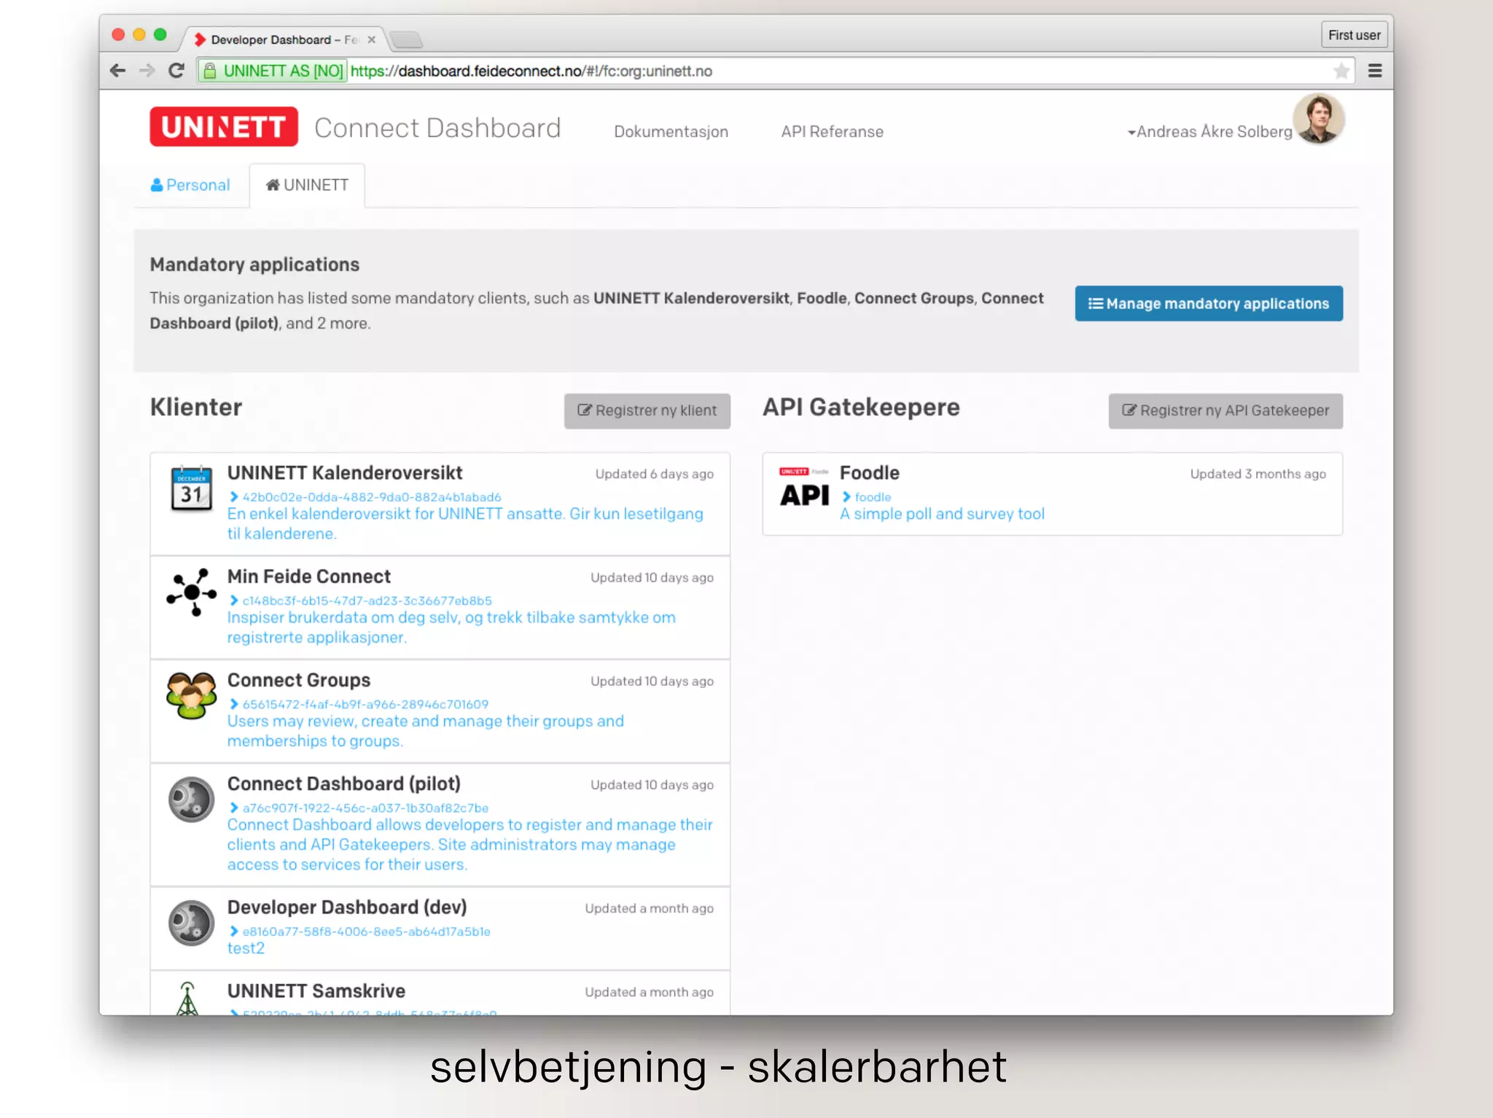This screenshot has width=1493, height=1118.
Task: Open the Connect Groups client title
Action: tap(299, 680)
